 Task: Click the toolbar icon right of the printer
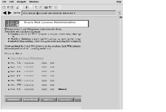[x=50, y=7]
